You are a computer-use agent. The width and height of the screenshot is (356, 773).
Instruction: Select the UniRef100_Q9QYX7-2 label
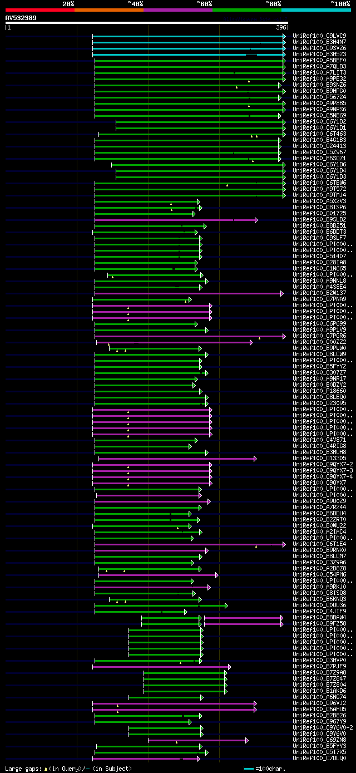[x=323, y=464]
